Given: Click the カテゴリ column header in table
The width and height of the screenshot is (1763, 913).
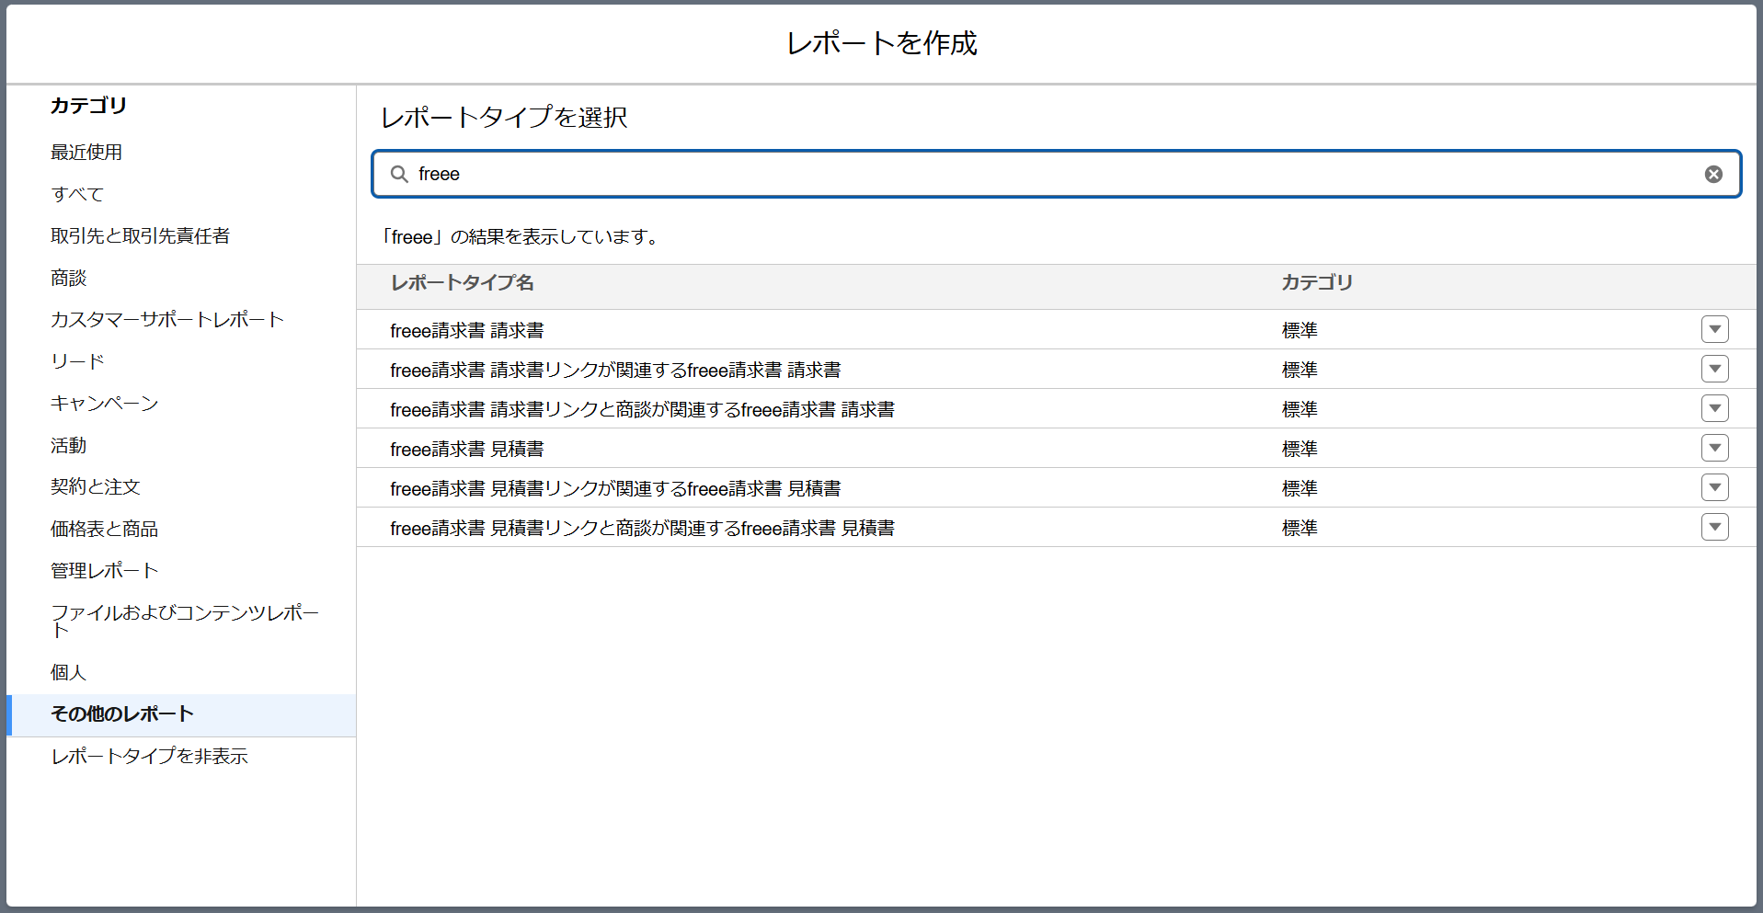Looking at the screenshot, I should (x=1317, y=283).
